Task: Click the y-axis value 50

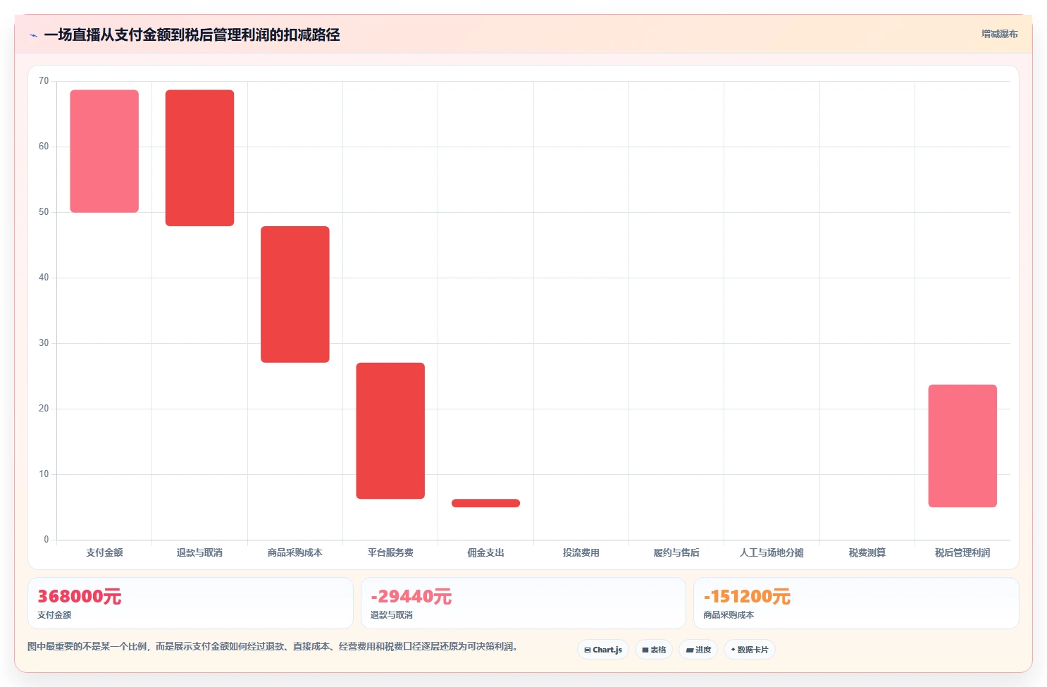Action: coord(44,212)
